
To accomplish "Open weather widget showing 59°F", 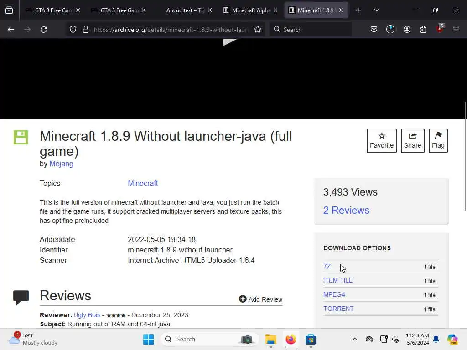I will (33, 339).
